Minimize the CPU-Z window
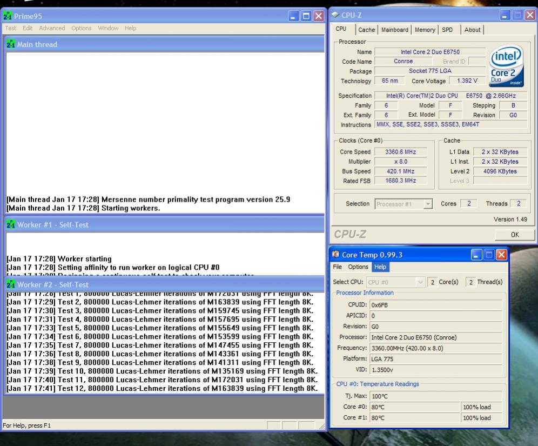Screen dimensions: 538x446 [505, 15]
